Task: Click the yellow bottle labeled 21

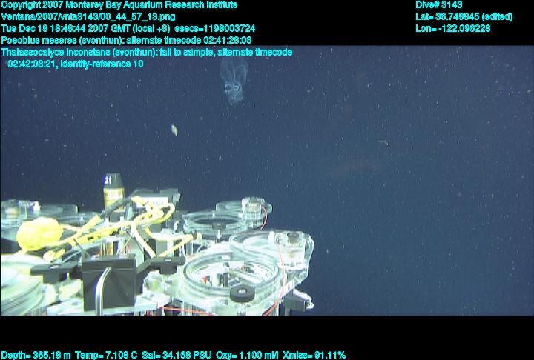Action: point(112,191)
